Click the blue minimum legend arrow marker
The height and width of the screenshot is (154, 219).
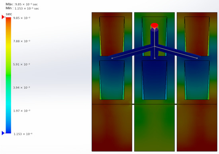[3, 133]
